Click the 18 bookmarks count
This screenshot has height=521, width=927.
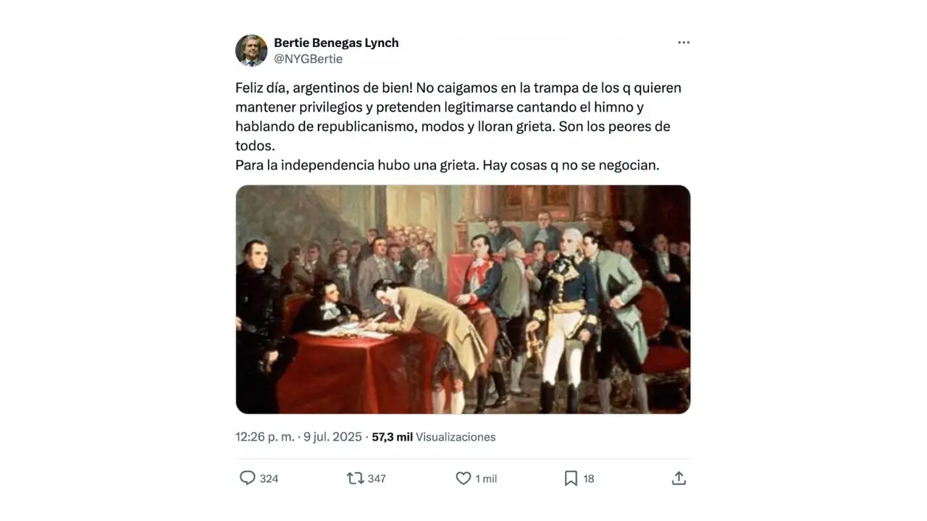tap(589, 479)
